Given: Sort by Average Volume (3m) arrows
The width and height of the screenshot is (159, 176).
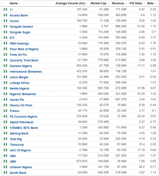Looking at the screenshot, I should tap(87, 4).
